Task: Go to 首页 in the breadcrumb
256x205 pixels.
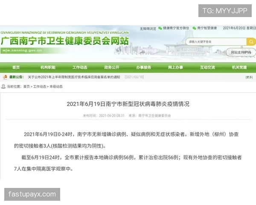Action: 26,86
